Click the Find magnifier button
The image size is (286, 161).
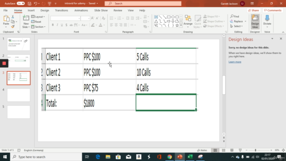(235, 17)
